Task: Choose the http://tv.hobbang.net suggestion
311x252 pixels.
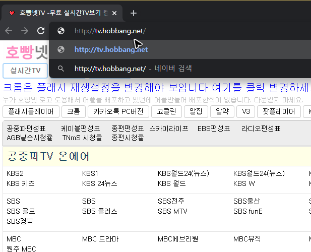Action: [x=180, y=49]
